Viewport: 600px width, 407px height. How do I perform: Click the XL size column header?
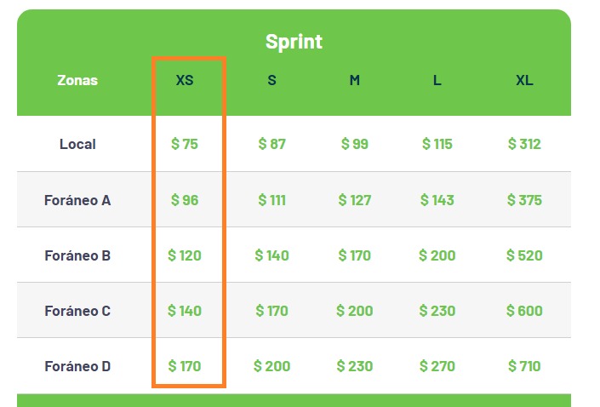(524, 81)
